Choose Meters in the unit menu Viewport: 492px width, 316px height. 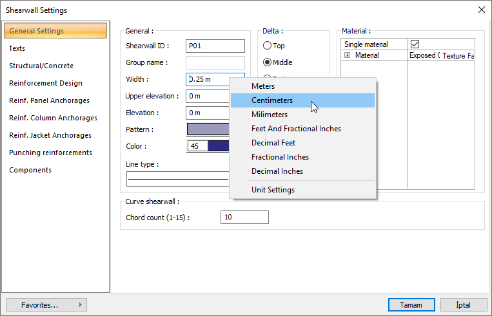click(263, 86)
